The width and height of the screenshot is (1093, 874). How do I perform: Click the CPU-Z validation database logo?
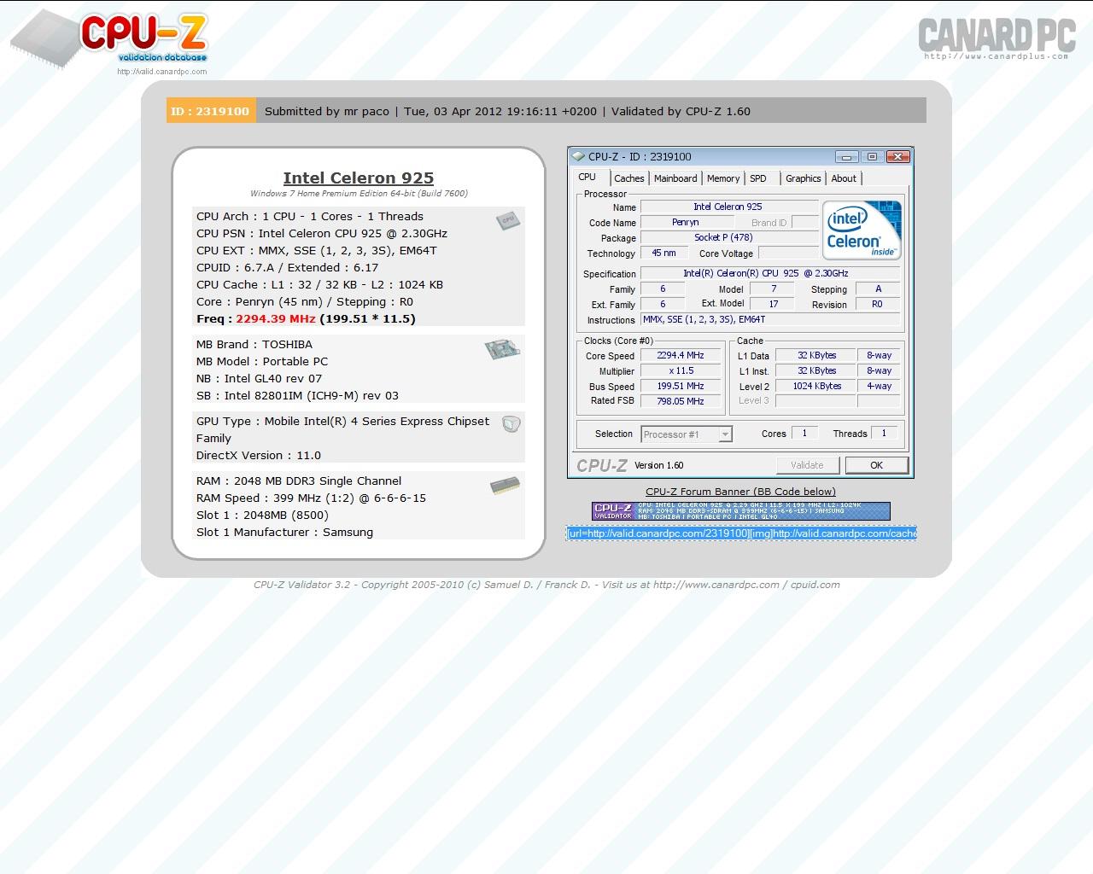[x=109, y=39]
